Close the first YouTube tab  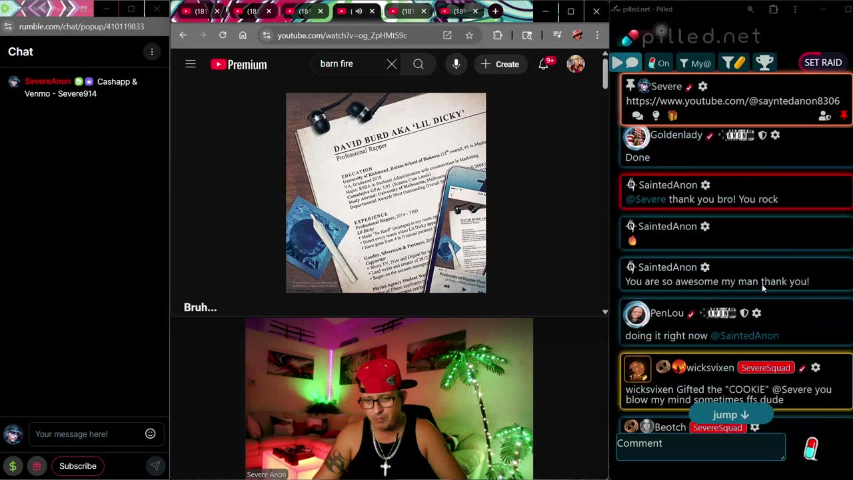[x=217, y=11]
